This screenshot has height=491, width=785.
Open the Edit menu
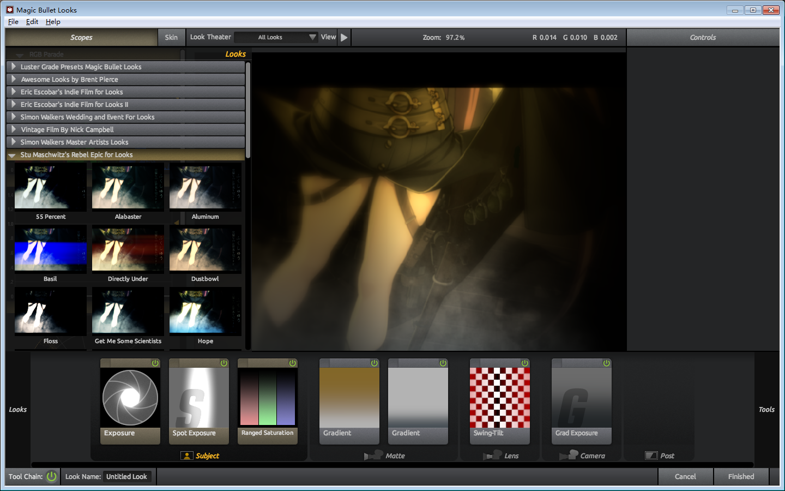32,22
